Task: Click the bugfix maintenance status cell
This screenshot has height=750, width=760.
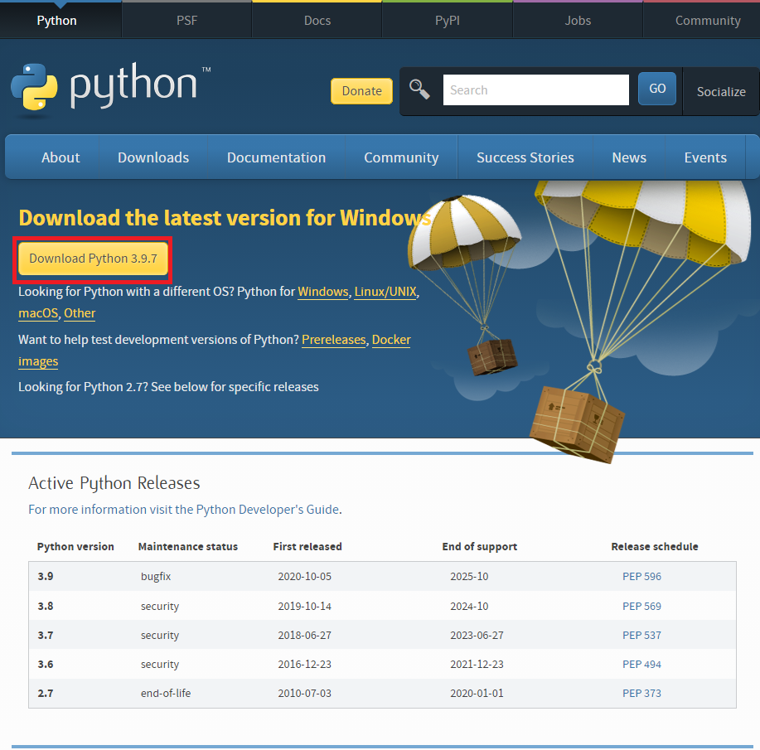Action: click(156, 577)
